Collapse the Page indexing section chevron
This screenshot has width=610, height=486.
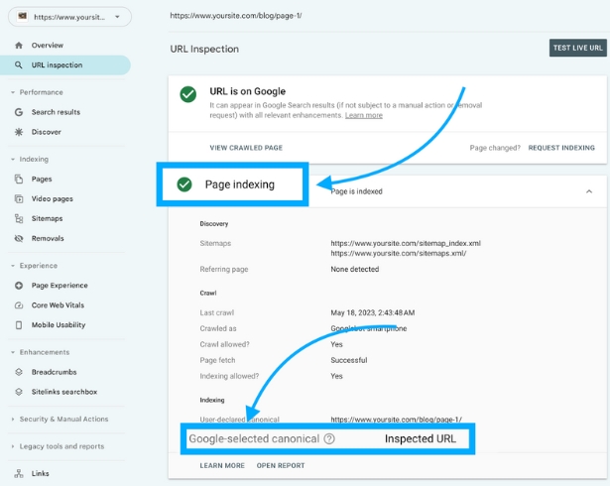[x=589, y=191]
